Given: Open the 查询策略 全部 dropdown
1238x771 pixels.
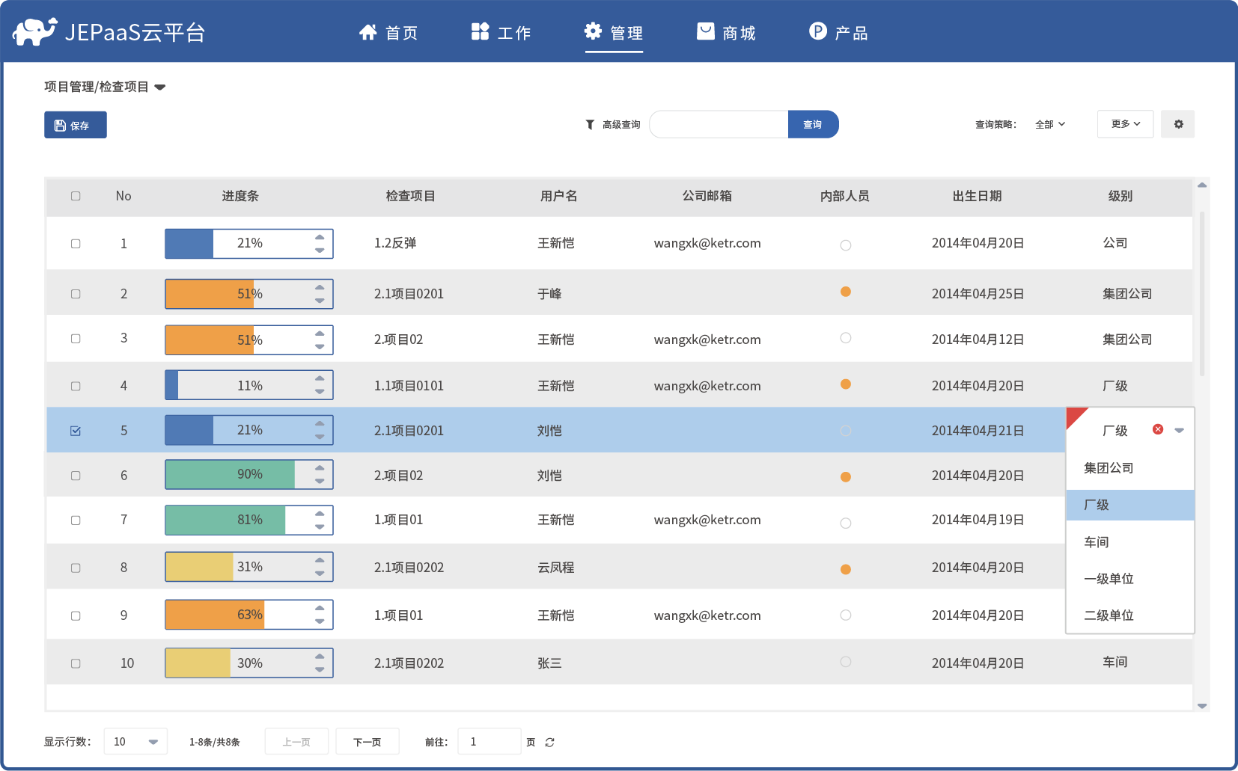Looking at the screenshot, I should click(1049, 124).
